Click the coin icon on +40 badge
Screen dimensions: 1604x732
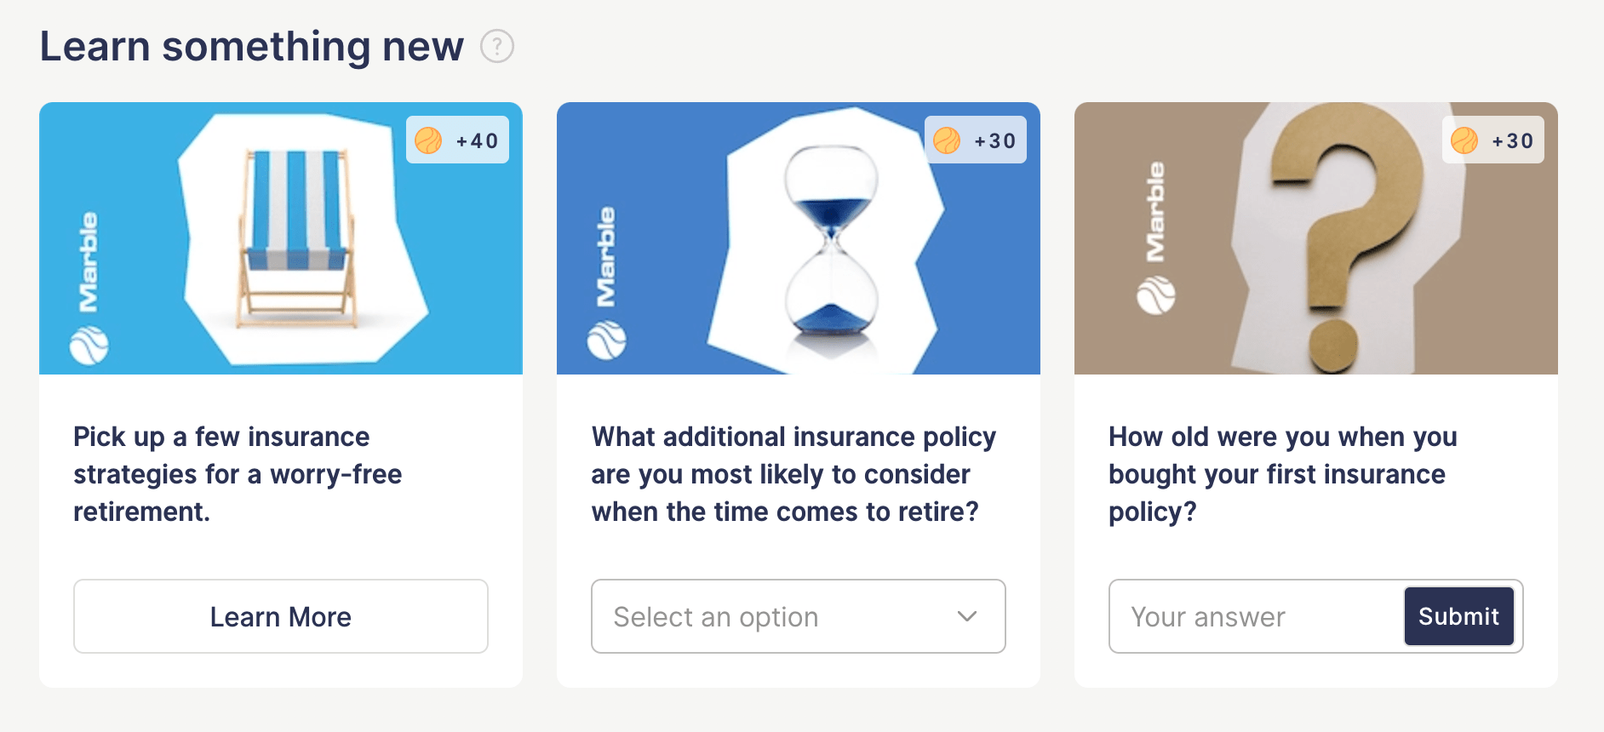click(428, 140)
